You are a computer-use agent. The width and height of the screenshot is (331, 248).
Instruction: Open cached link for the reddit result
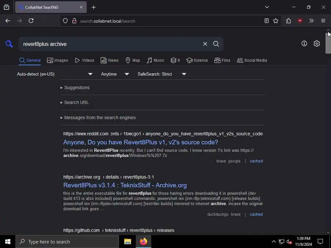point(256,161)
